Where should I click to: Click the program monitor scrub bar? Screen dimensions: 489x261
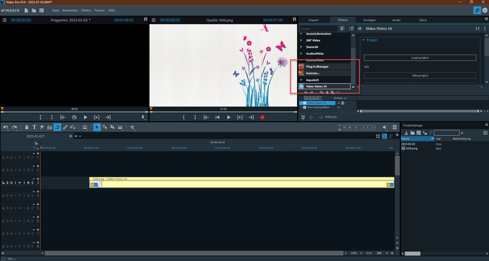point(74,111)
